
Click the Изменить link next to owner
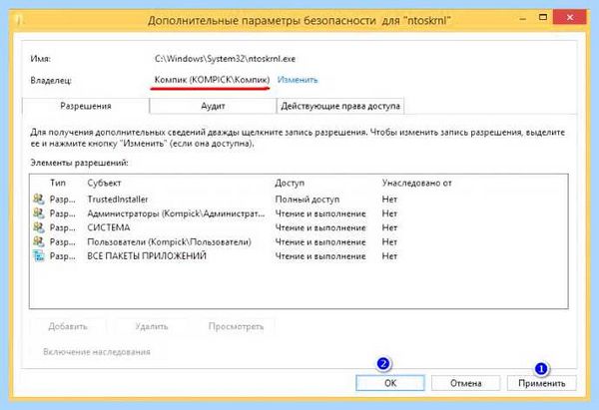click(298, 80)
